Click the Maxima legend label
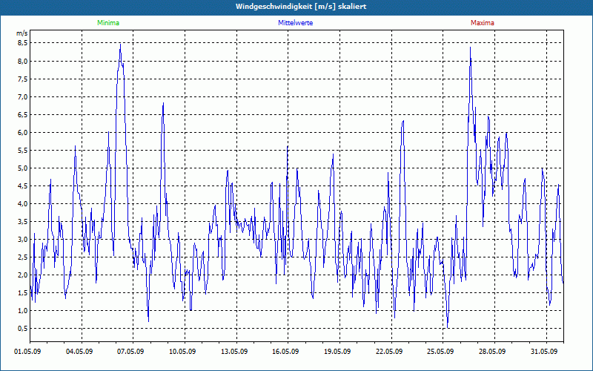Screen dimensions: 593x371 [x=483, y=23]
